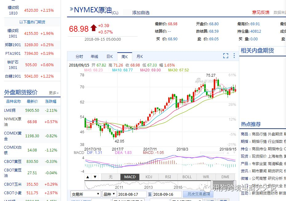
Task: Click the MA5: 68.23 legend value
Action: [x=93, y=70]
